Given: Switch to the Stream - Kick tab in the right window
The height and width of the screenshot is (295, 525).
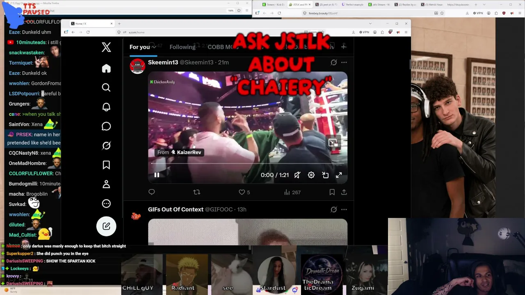Looking at the screenshot, I should click(x=273, y=5).
